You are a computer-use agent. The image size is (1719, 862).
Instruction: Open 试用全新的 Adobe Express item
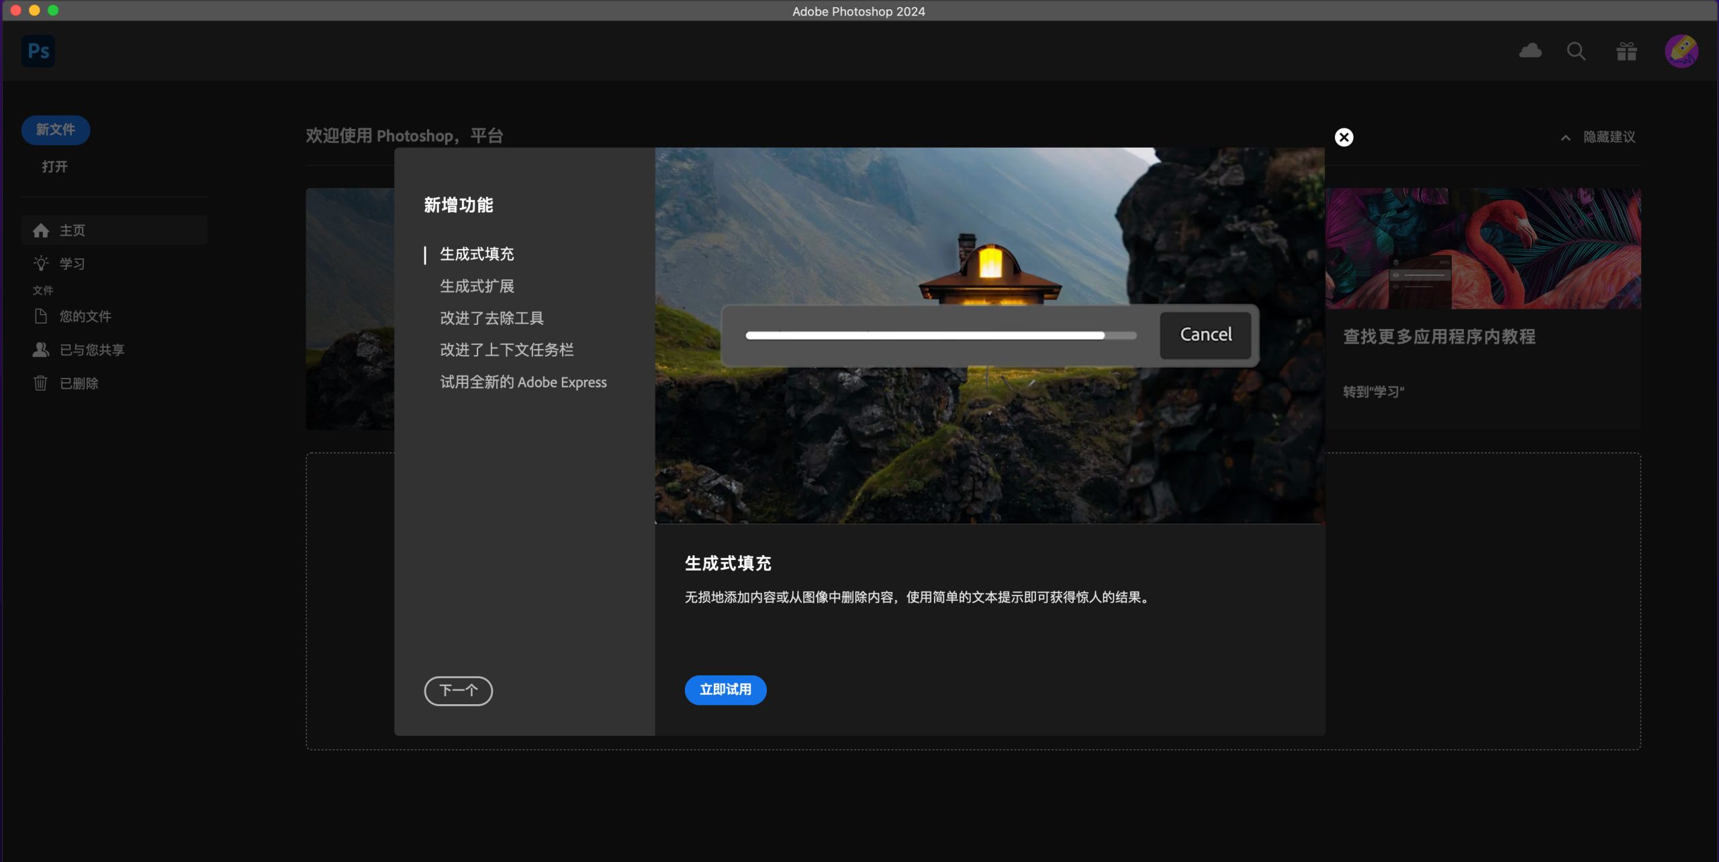(523, 383)
